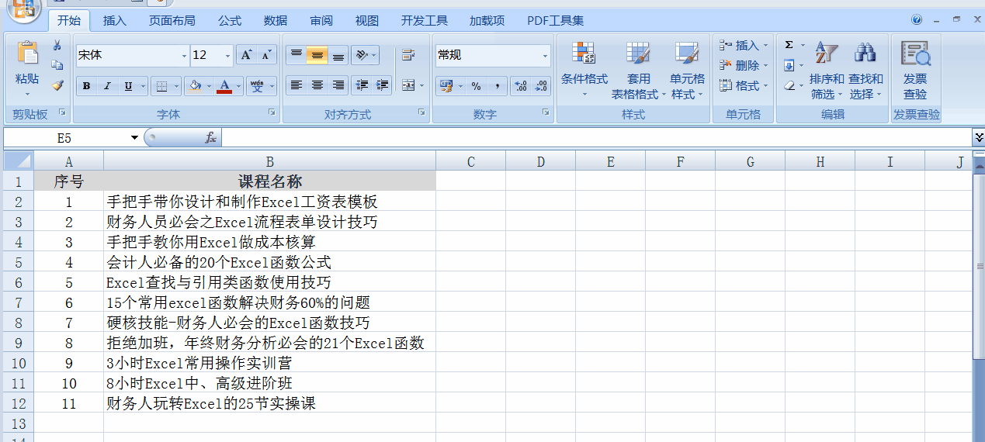Click the Fill down-arrow icon in editing group

(x=789, y=65)
